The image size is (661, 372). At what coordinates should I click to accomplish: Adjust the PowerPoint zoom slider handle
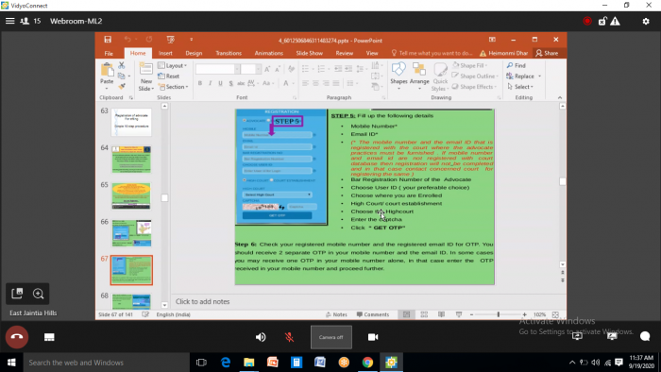[499, 314]
